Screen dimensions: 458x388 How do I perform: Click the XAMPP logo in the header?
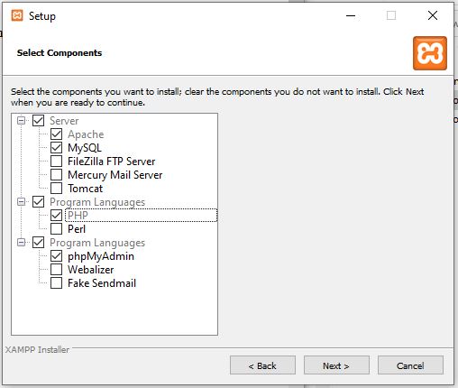430,53
